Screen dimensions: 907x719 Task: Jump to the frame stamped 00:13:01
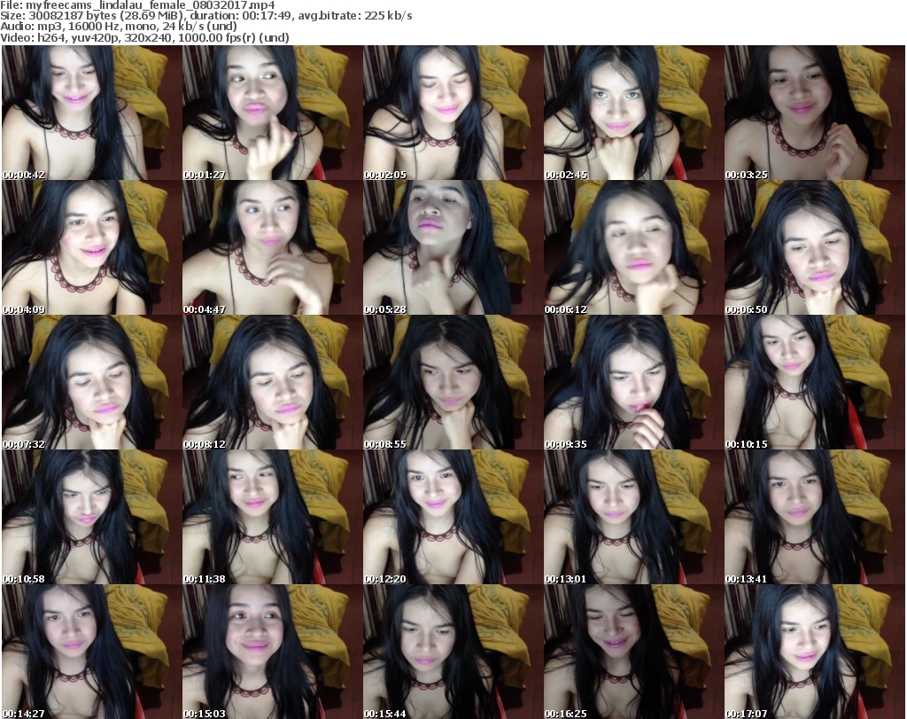[633, 517]
